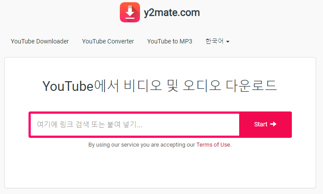Click the y2mate.com site name text
This screenshot has height=194, width=323.
tap(172, 13)
